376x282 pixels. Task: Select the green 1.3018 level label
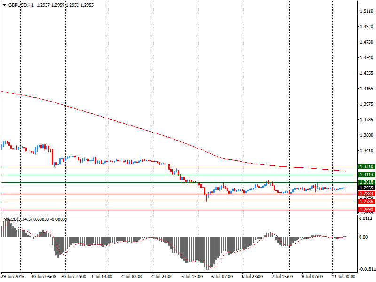[x=367, y=182]
